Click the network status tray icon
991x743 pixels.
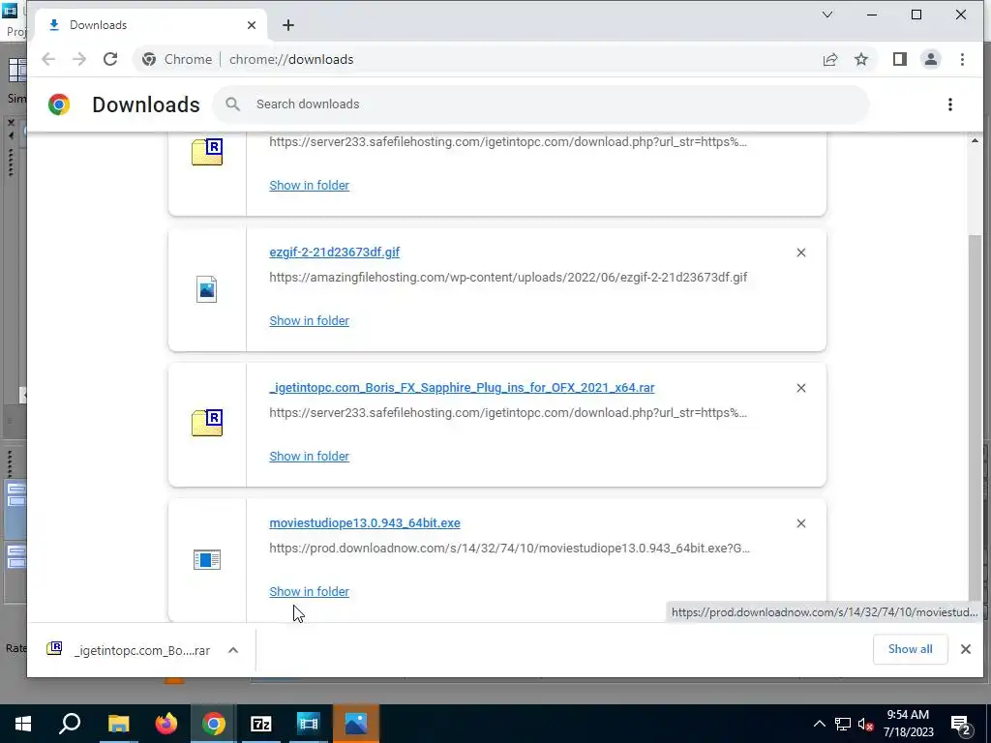843,724
